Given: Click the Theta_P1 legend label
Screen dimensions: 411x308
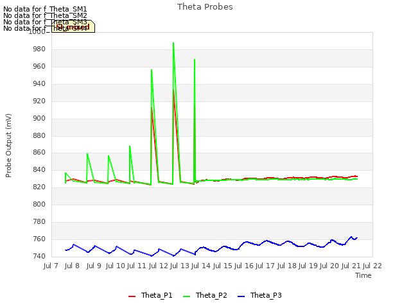Looking at the screenshot, I should click(157, 295).
